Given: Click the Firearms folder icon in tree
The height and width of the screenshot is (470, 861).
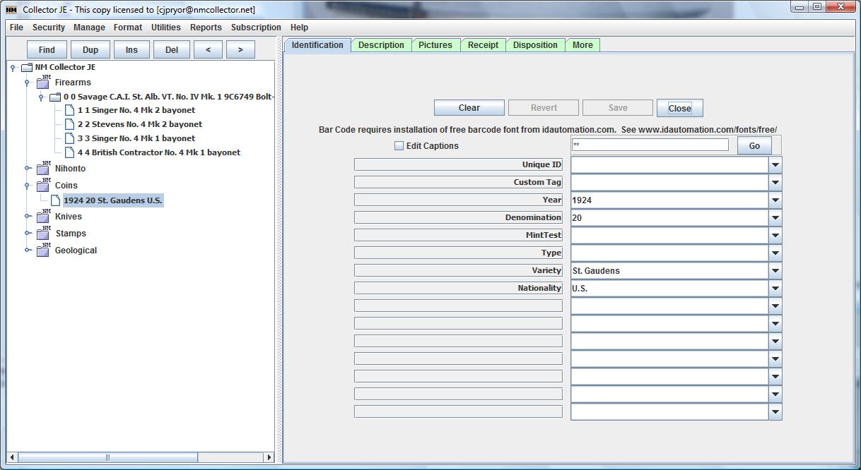Looking at the screenshot, I should tap(43, 83).
